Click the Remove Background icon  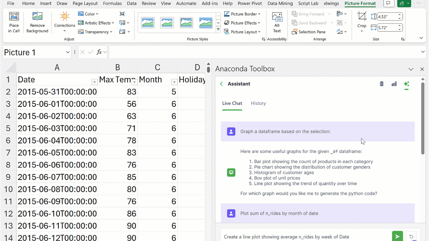[x=37, y=17]
